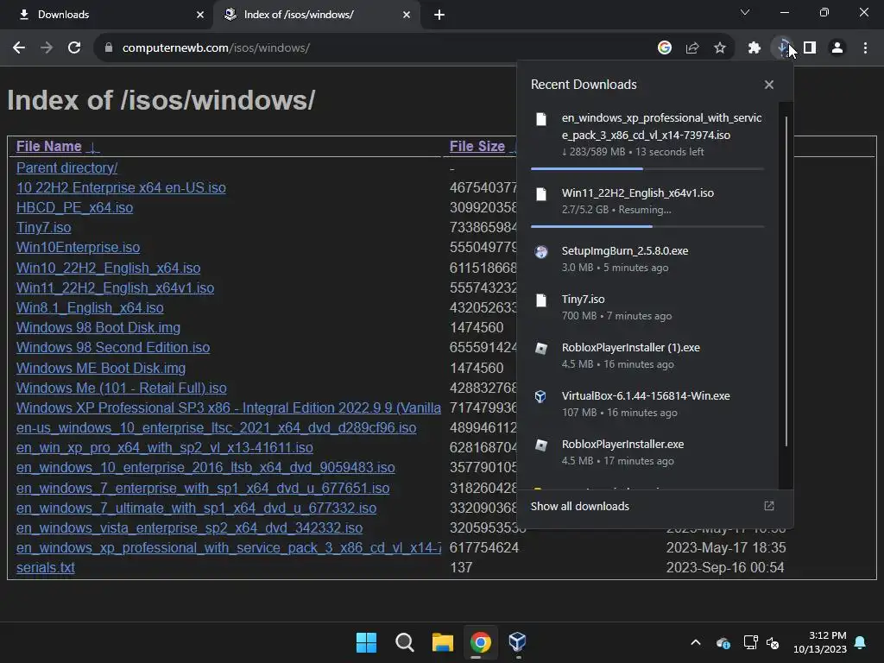Download 10 22H2 Enterprise x64 en-US.iso

coord(121,187)
